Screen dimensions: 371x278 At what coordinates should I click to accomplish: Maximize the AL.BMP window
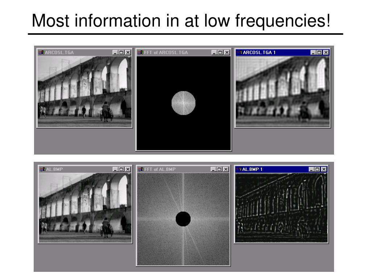tap(121, 169)
